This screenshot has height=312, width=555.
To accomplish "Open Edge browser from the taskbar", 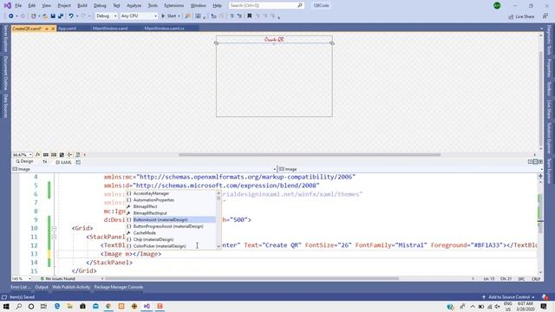I will [x=57, y=306].
